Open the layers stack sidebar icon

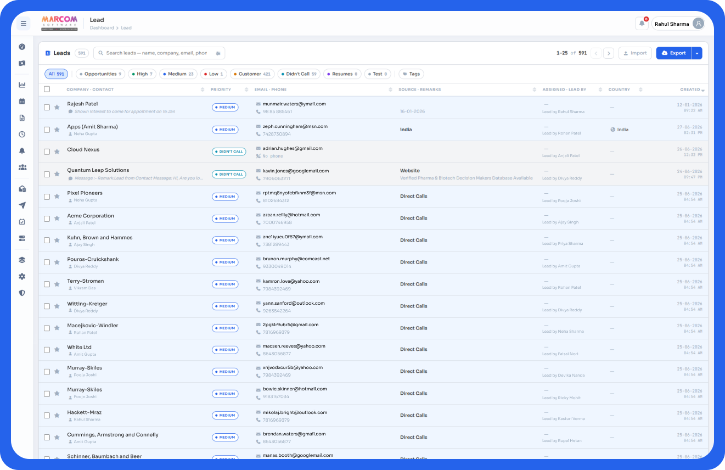(22, 260)
